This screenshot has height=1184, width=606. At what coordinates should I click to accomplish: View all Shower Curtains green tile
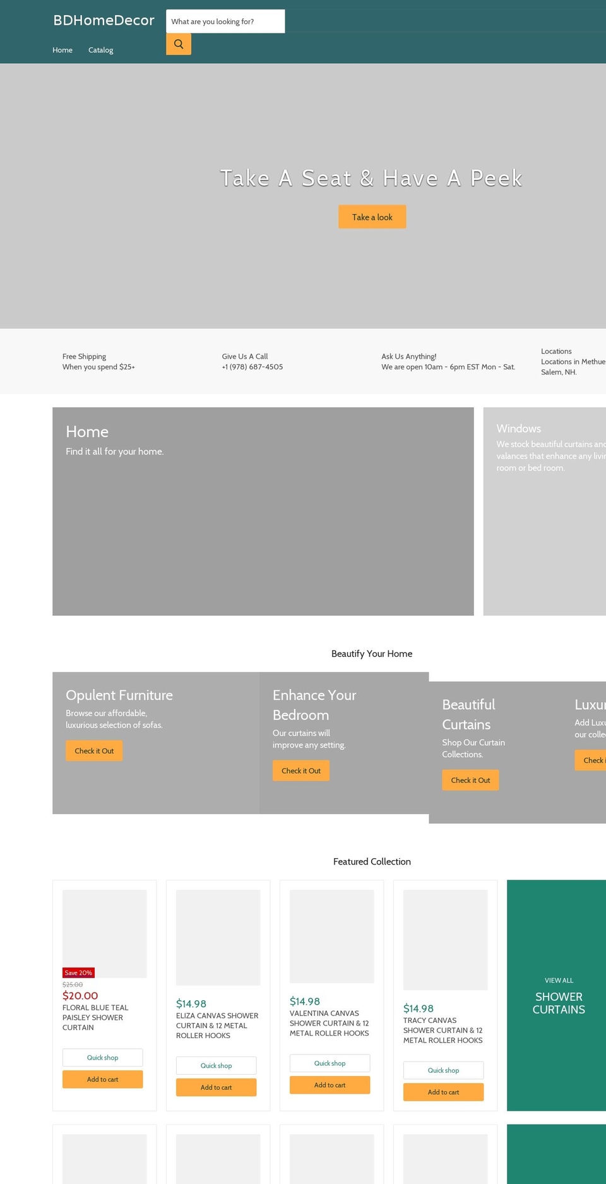pyautogui.click(x=556, y=995)
